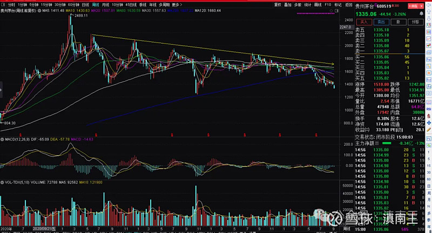Click the 复权 toolbar button
The height and width of the screenshot is (233, 432).
point(278,5)
